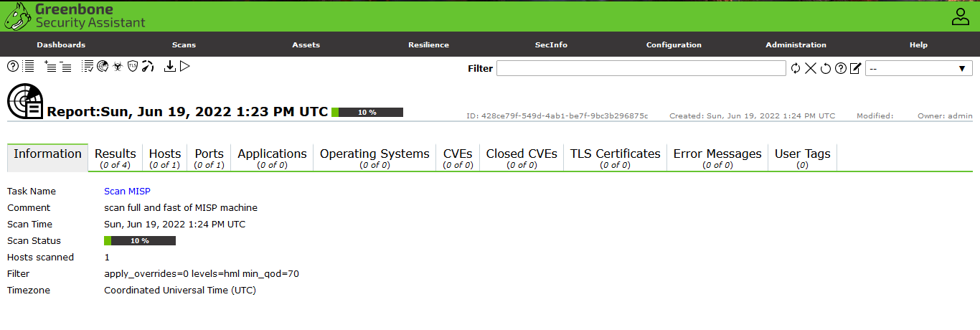Open the Configuration menu
This screenshot has width=980, height=330.
click(x=674, y=44)
